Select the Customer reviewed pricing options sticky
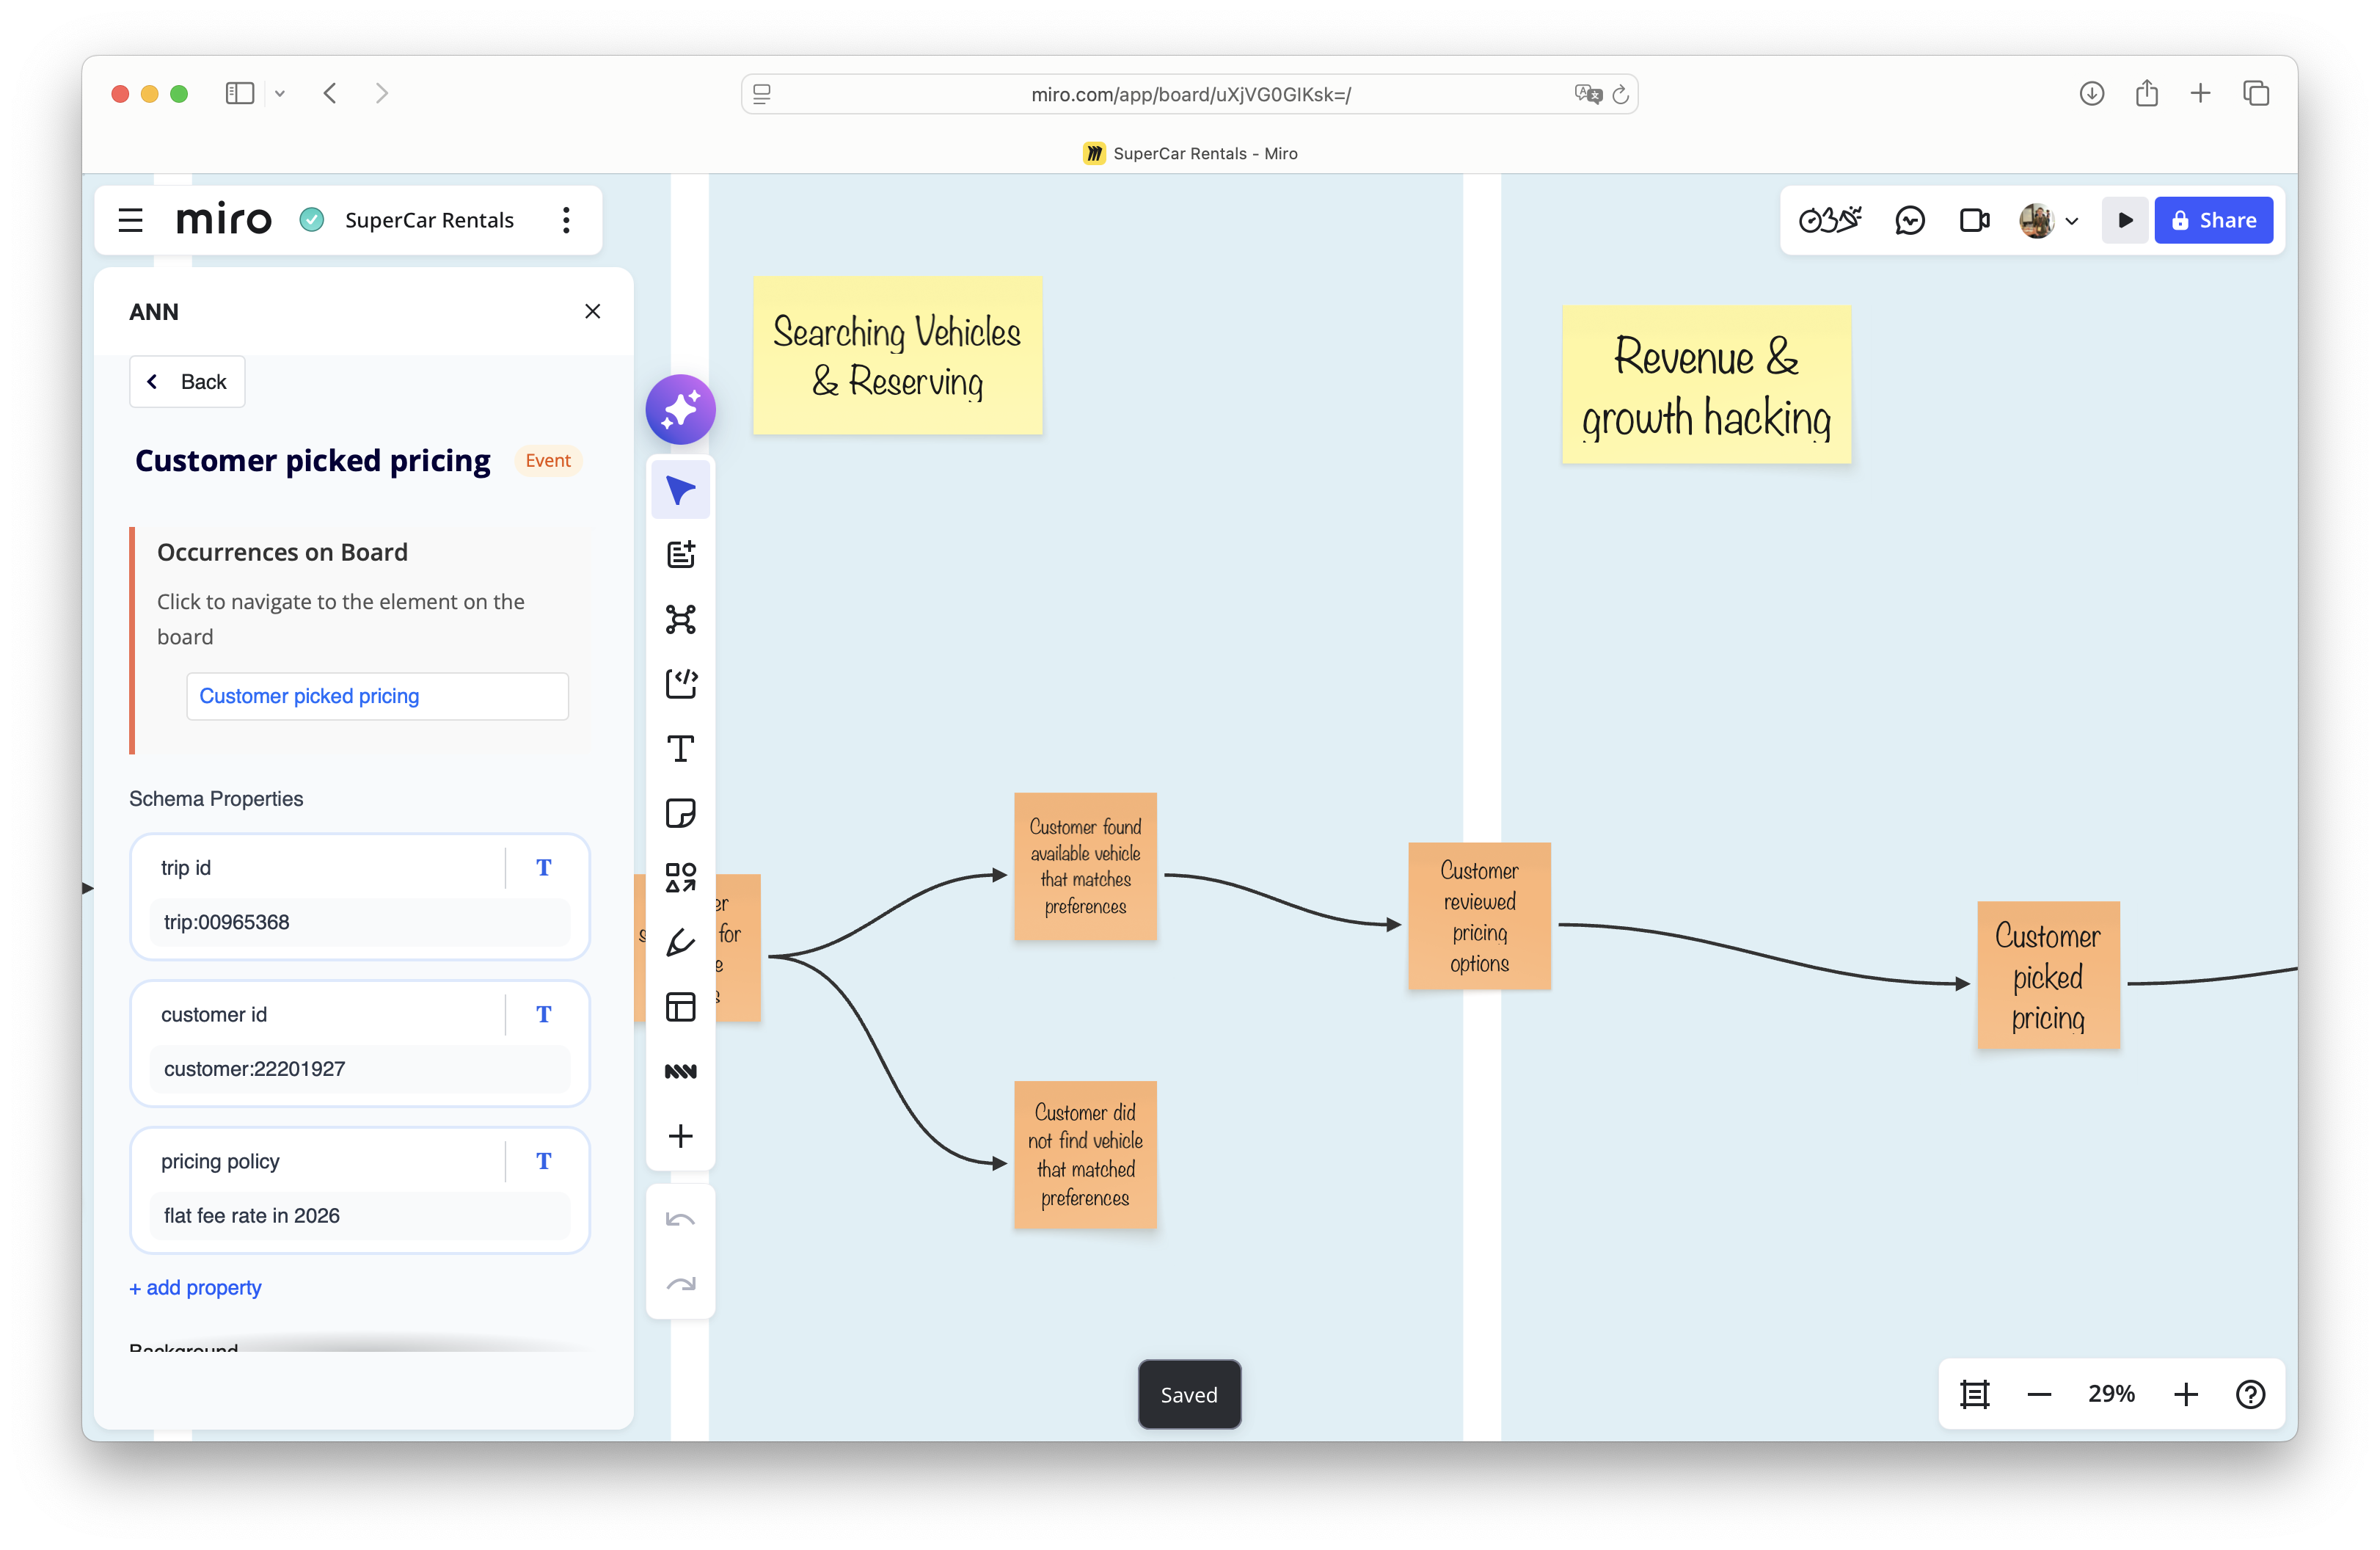 click(x=1479, y=916)
